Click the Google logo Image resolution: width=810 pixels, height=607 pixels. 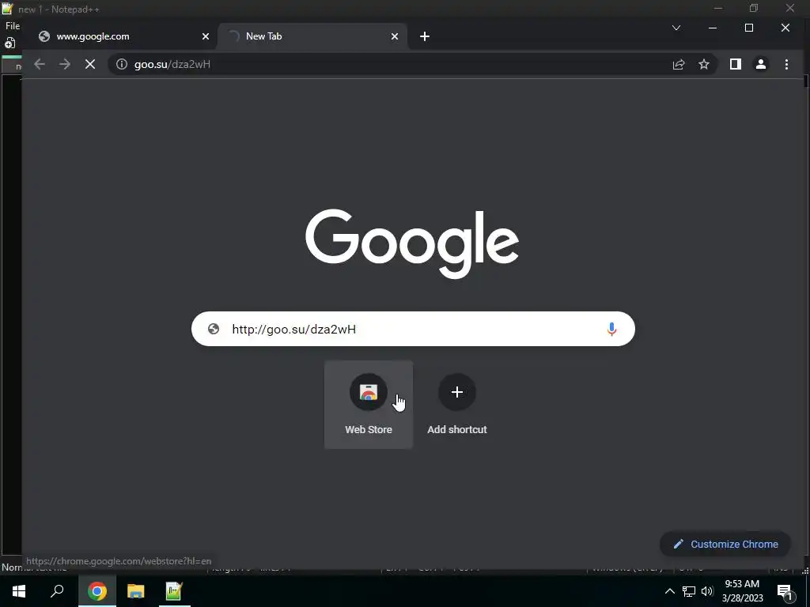tap(411, 243)
